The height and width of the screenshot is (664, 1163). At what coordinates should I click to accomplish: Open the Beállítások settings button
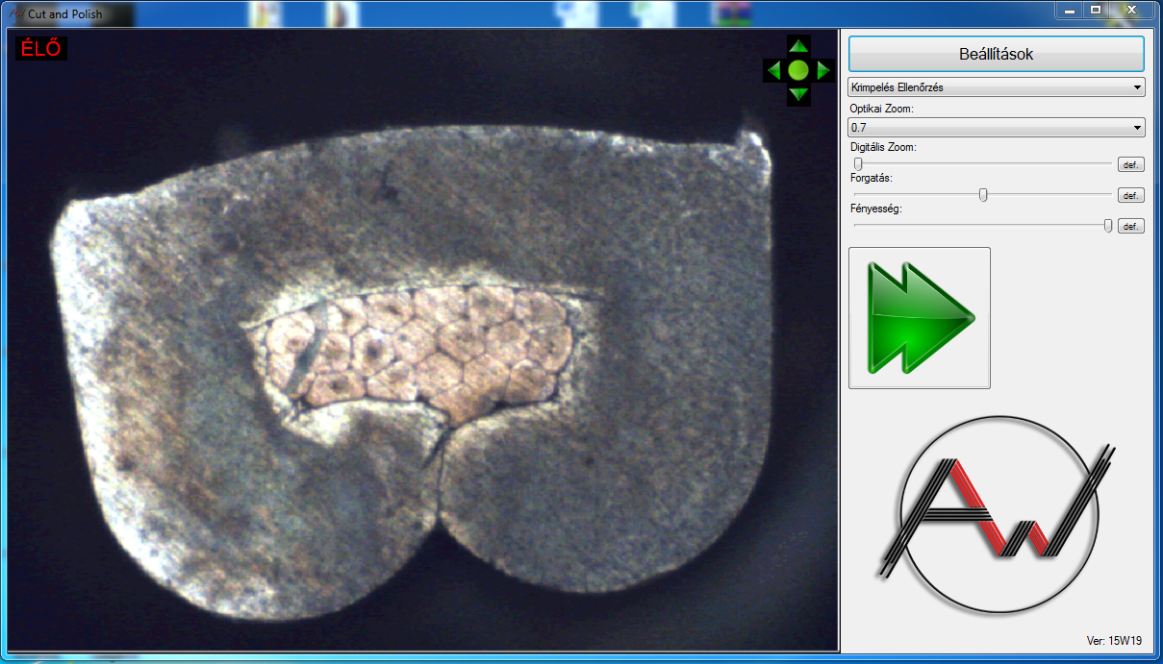996,54
